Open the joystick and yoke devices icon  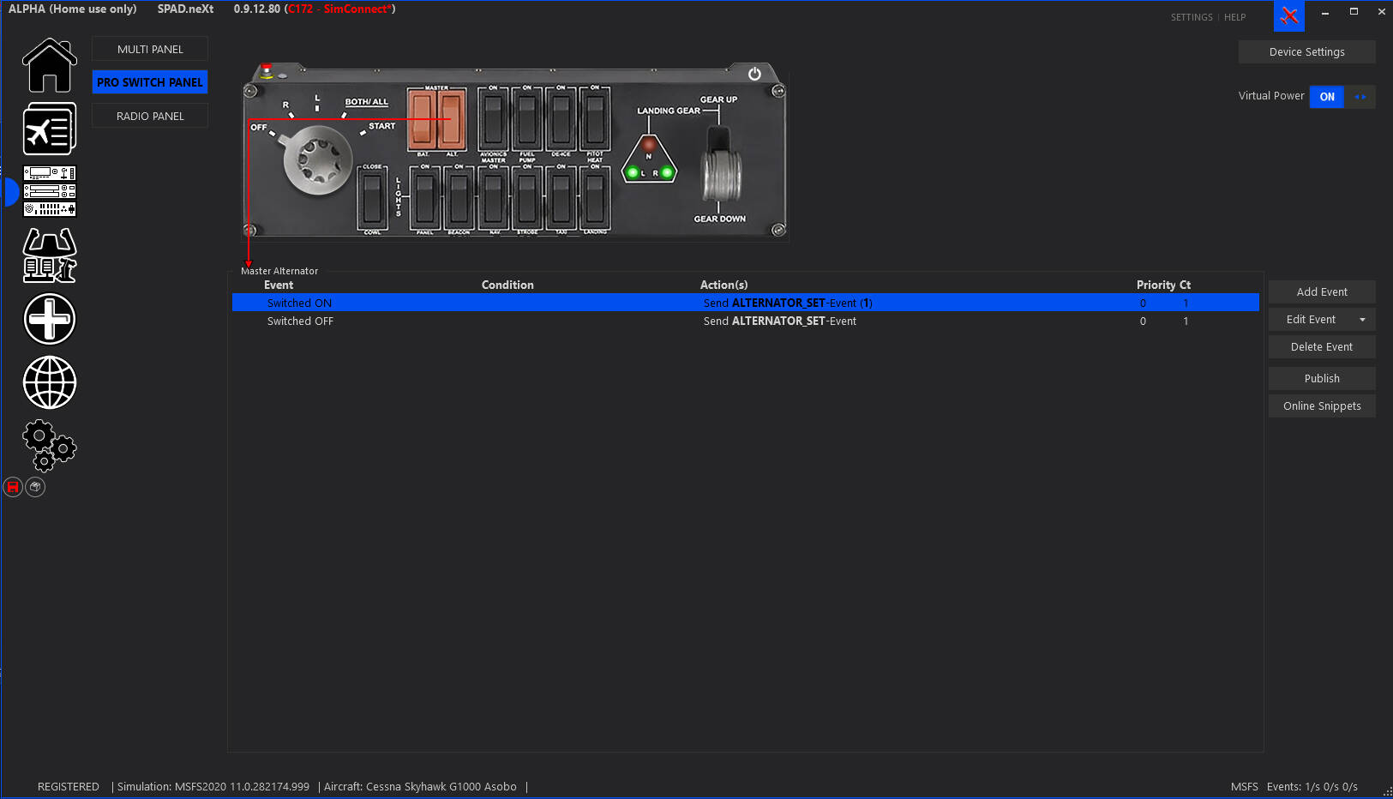tap(49, 255)
